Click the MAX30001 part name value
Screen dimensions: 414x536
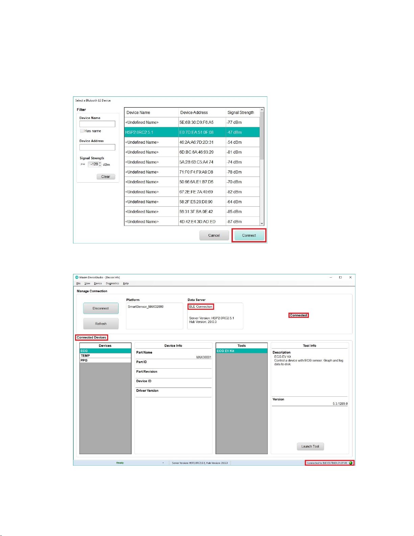[204, 357]
